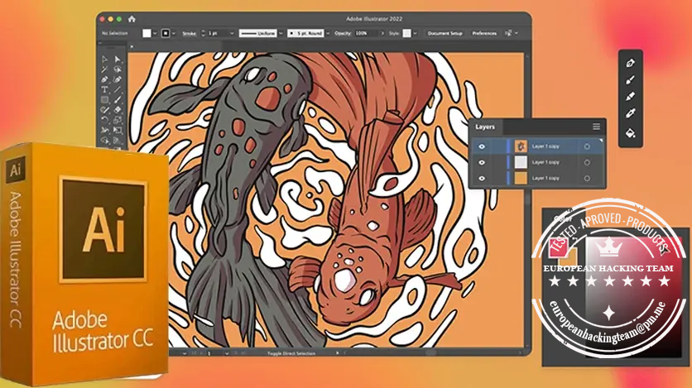Select the Shaper pencil tool in left toolbar

click(104, 110)
